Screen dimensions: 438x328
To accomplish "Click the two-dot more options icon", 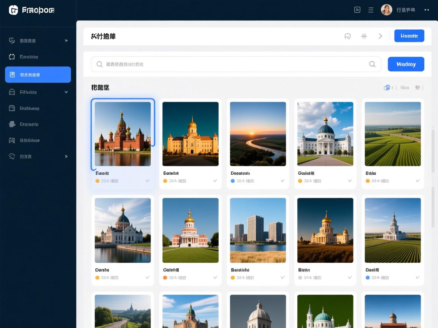I will [427, 10].
